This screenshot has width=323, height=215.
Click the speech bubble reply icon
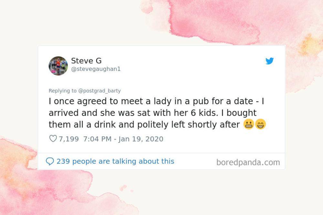[50, 161]
